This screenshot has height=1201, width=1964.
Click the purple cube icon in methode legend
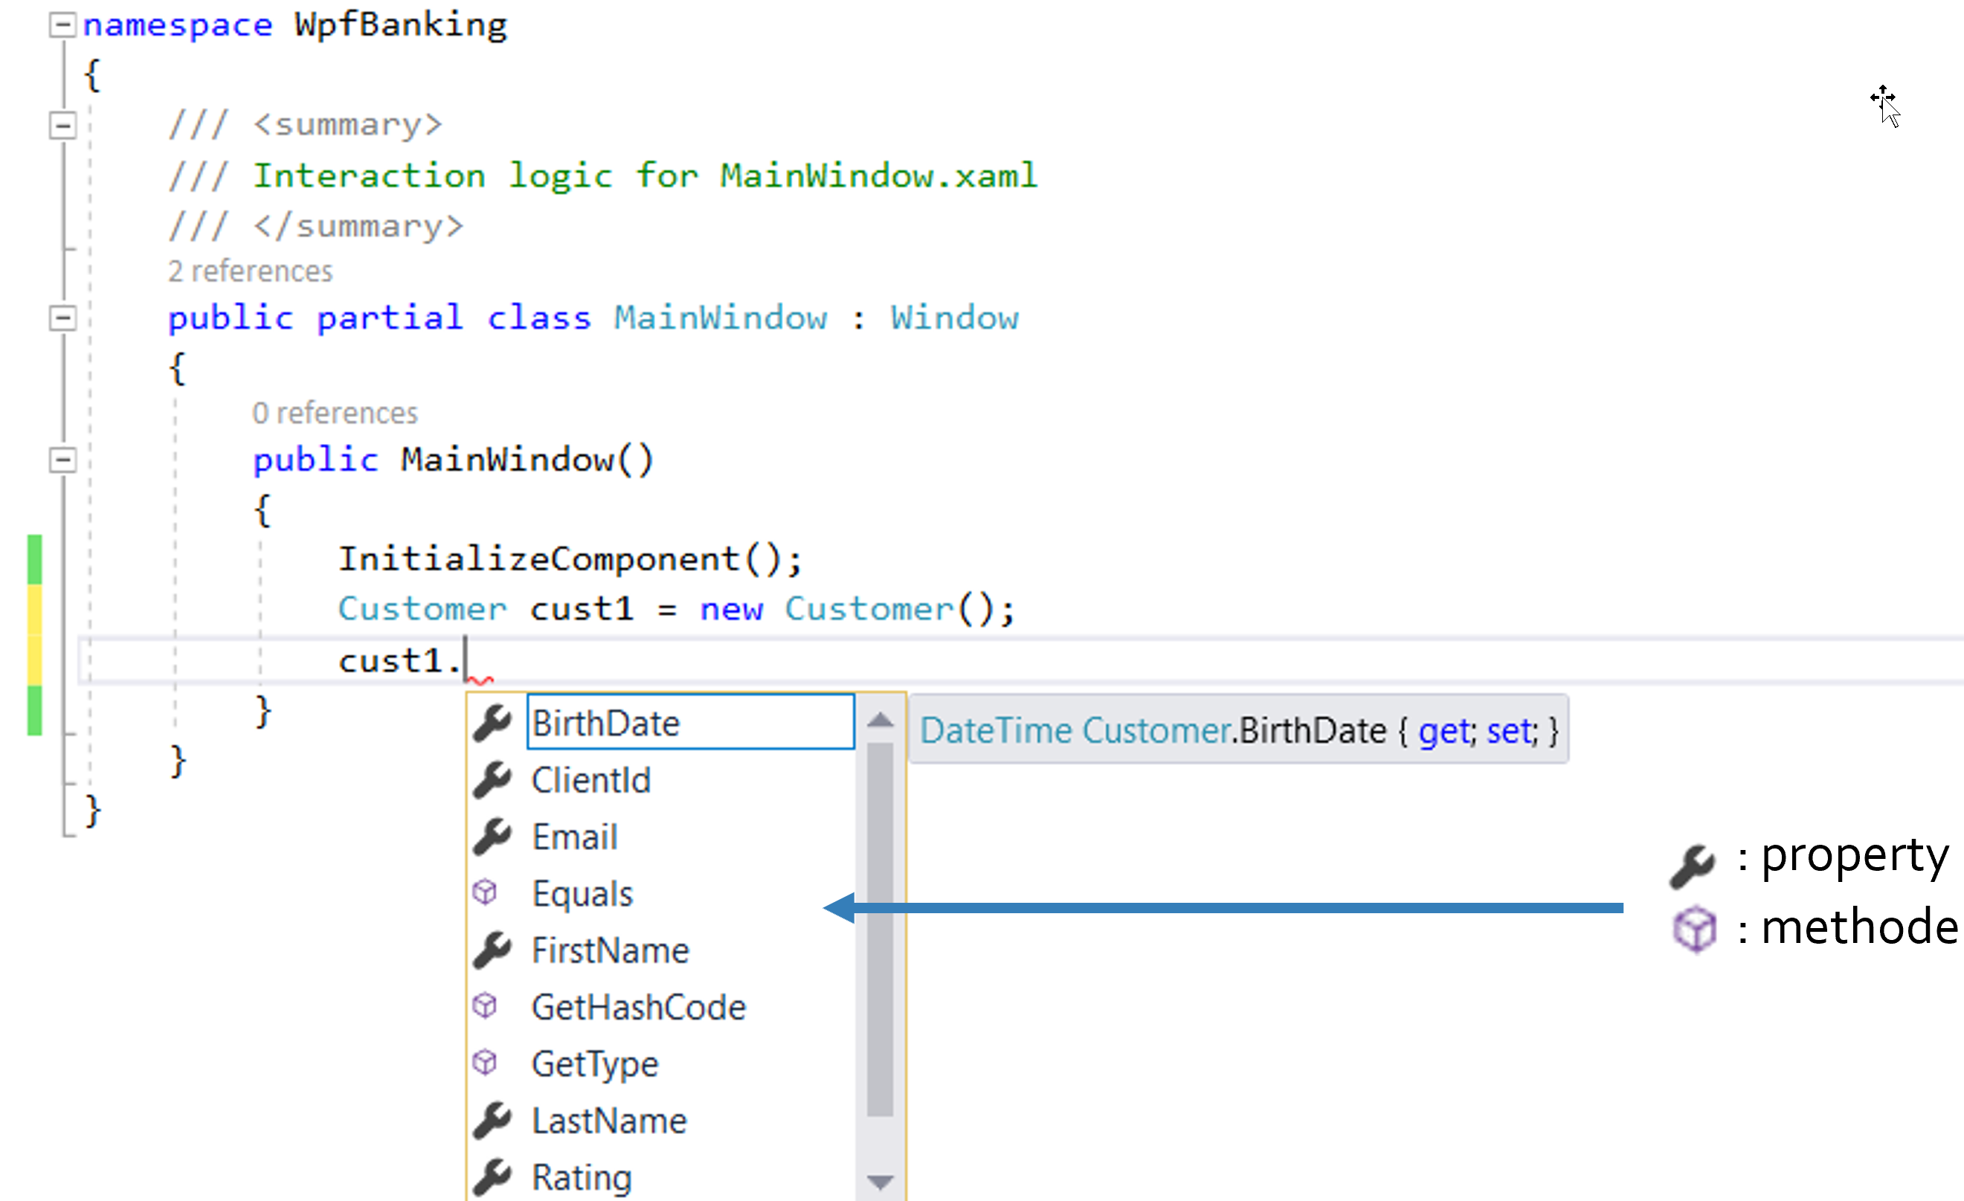tap(1694, 928)
